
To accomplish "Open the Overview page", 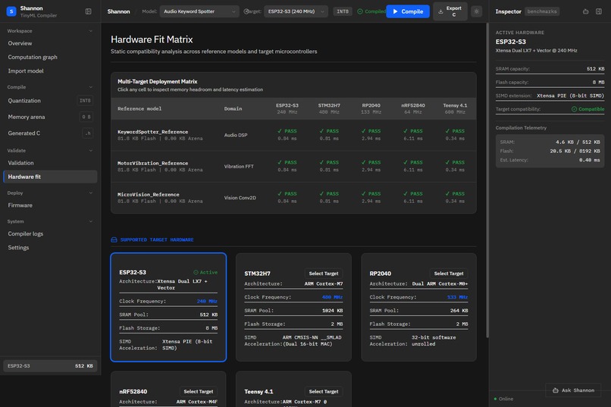I will click(50, 43).
